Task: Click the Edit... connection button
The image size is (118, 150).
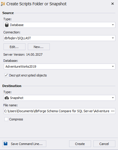Action: point(14,47)
